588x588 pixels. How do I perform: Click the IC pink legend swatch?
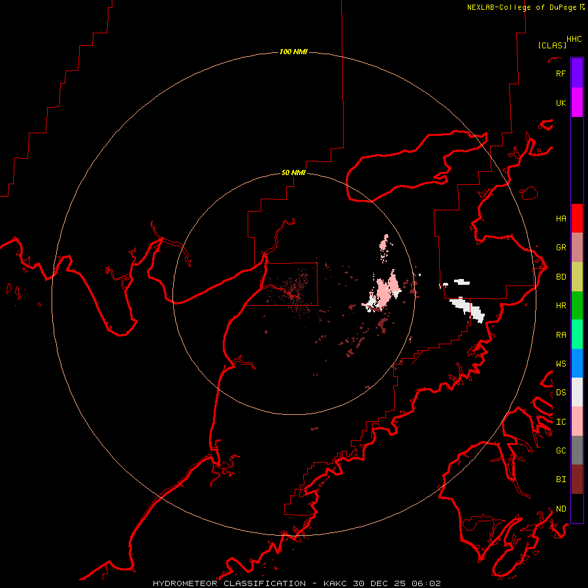(x=577, y=421)
